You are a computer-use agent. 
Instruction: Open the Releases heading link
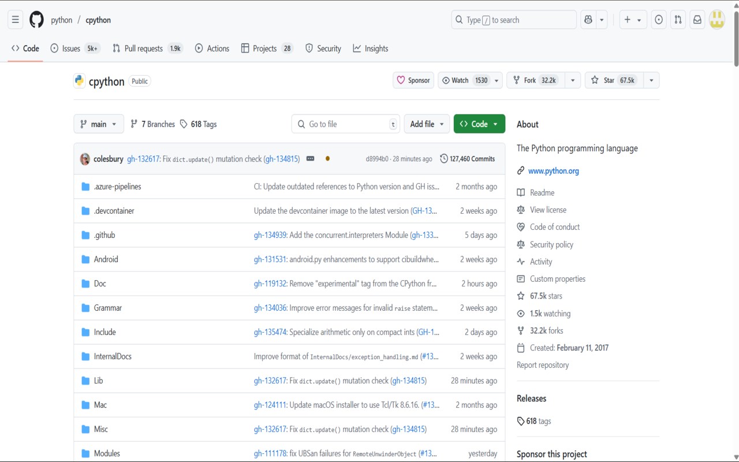tap(531, 398)
